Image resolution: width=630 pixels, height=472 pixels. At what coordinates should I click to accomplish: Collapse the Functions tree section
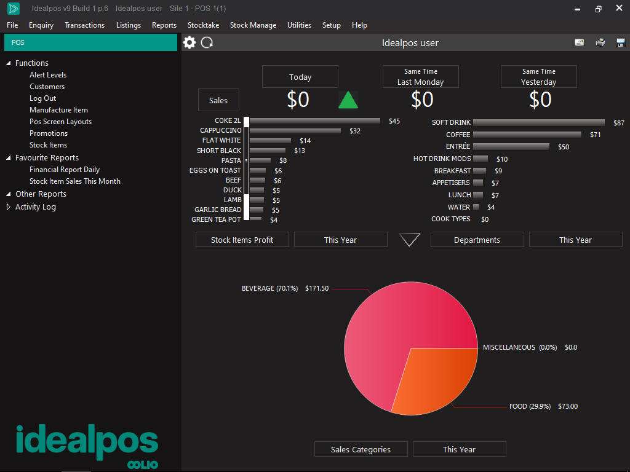click(9, 63)
